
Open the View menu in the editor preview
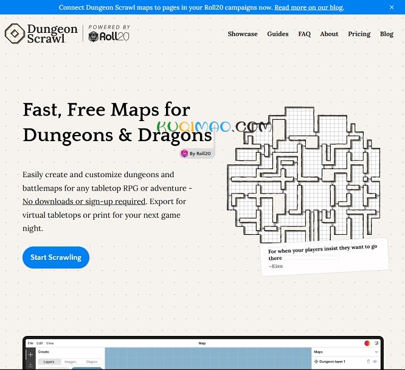(50, 343)
